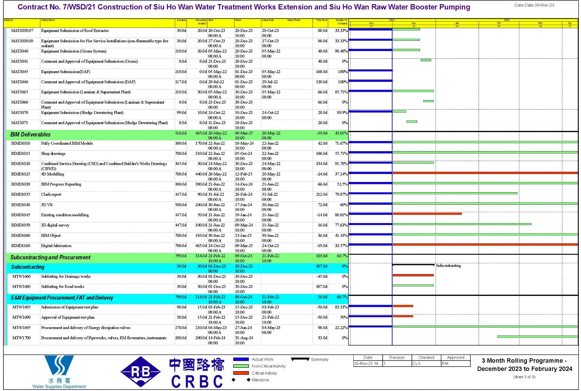The width and height of the screenshot is (581, 391).
Task: Click activity ID MTW1660
Action: 21,277
